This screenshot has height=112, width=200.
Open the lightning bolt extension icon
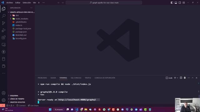pyautogui.click(x=3, y=52)
